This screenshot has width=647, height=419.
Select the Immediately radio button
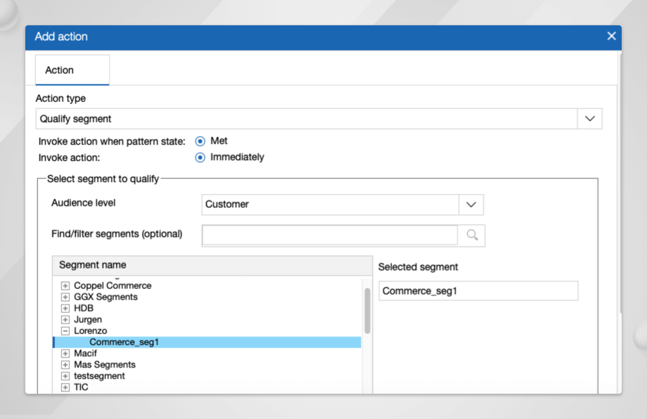coord(200,157)
